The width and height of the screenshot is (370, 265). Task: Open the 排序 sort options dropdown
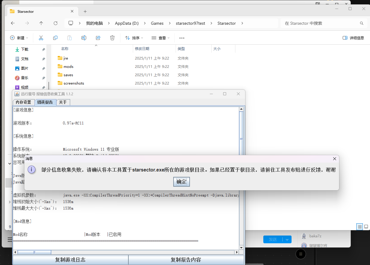[134, 38]
